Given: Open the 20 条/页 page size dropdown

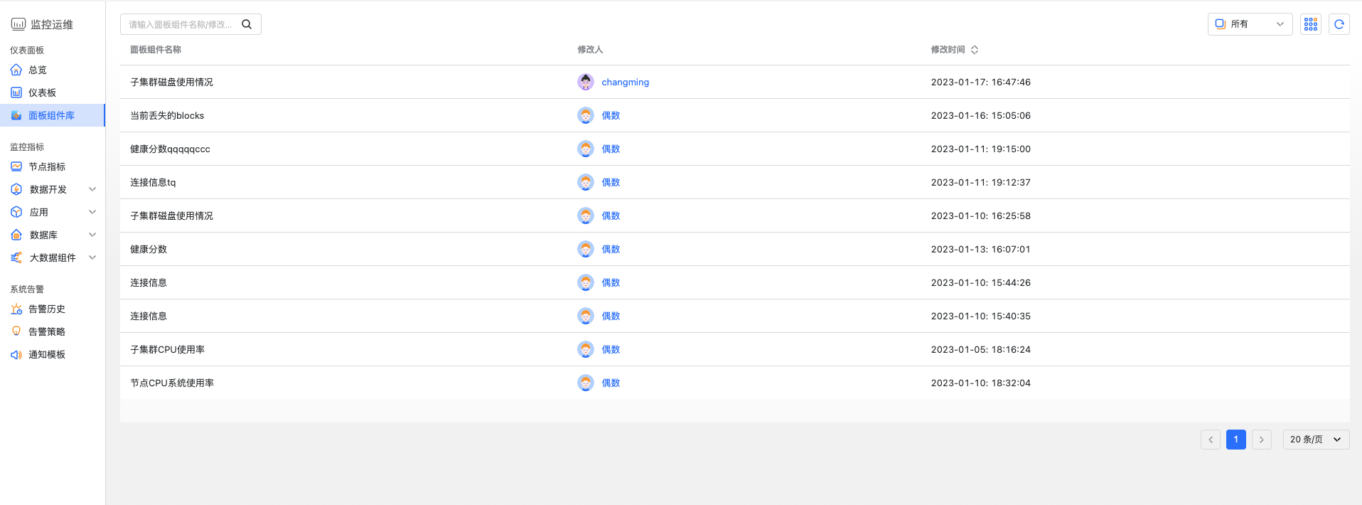Looking at the screenshot, I should click(x=1316, y=440).
